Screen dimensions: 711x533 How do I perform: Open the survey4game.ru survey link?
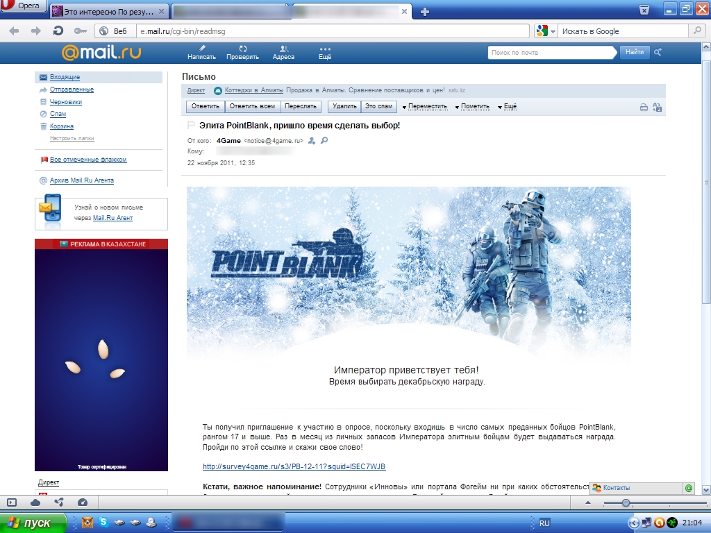pyautogui.click(x=294, y=466)
